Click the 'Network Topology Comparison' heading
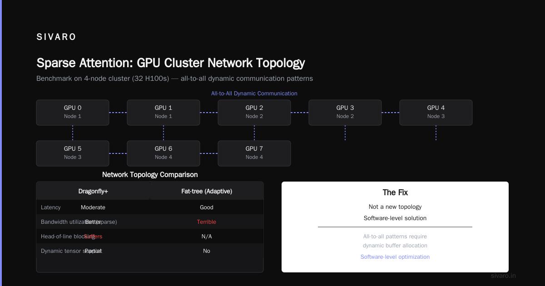Screen dimensions: 545x286 click(x=150, y=175)
